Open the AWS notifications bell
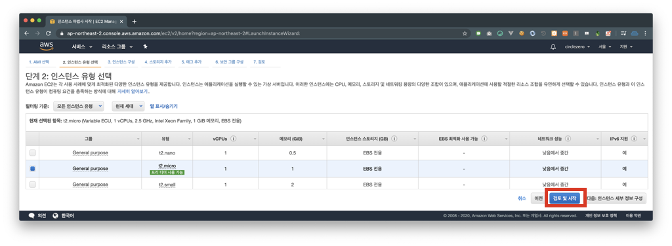Image resolution: width=672 pixels, height=246 pixels. coord(553,46)
